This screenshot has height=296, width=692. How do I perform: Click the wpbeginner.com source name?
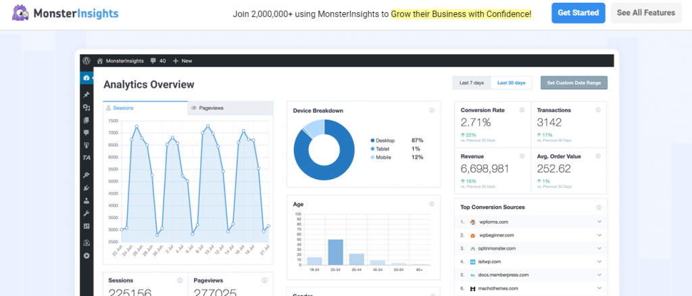(497, 235)
